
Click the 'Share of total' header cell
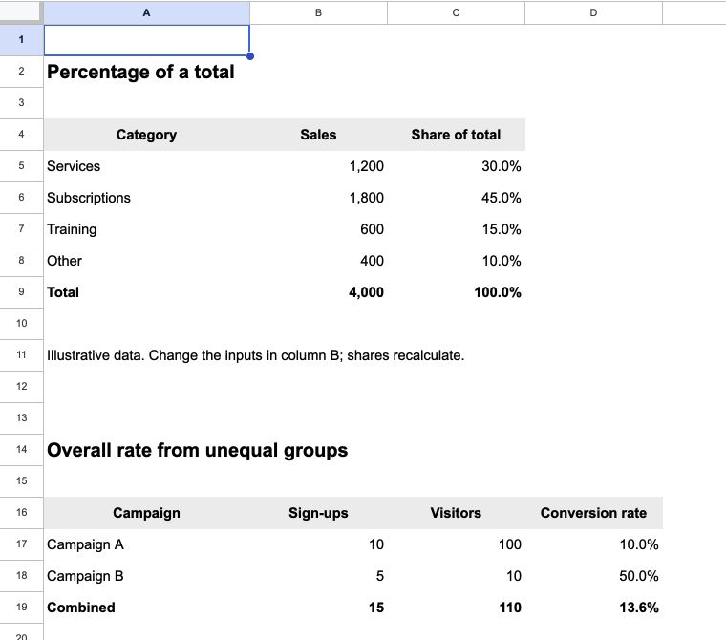(456, 135)
